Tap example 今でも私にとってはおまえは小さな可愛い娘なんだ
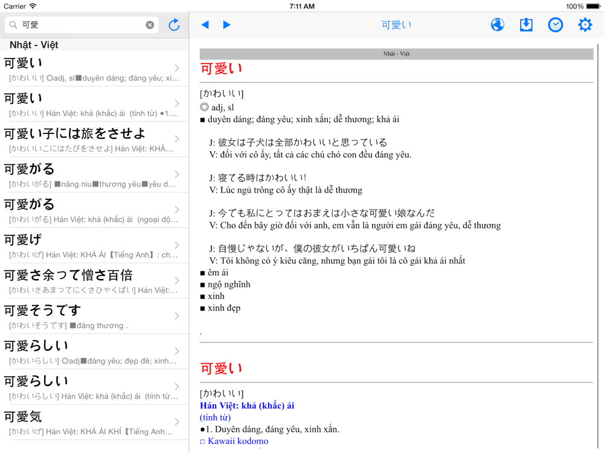The width and height of the screenshot is (604, 453). [322, 213]
